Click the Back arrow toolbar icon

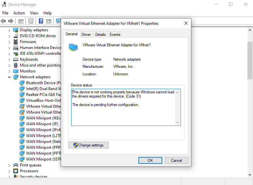click(3, 21)
